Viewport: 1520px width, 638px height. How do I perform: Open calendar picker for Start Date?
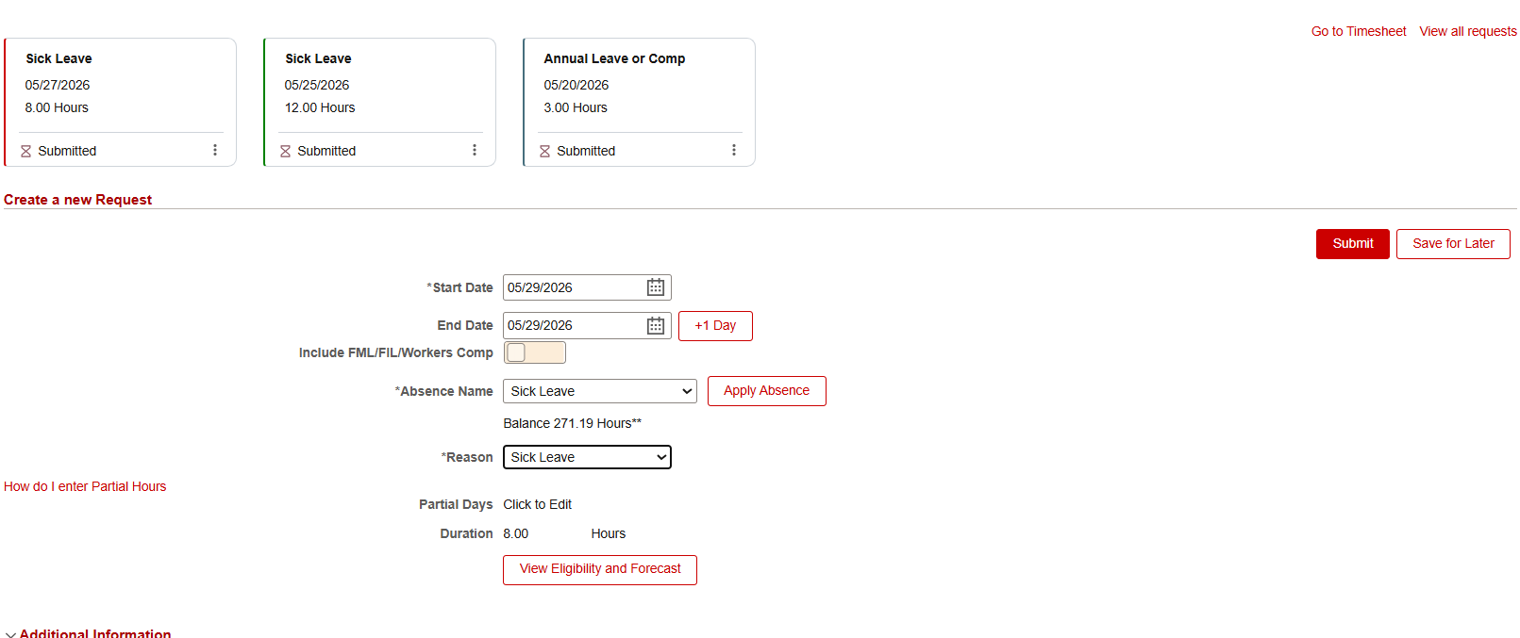click(x=656, y=287)
